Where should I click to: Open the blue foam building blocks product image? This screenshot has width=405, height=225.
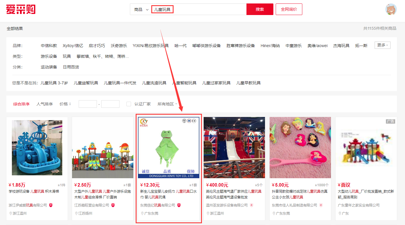tap(37, 148)
